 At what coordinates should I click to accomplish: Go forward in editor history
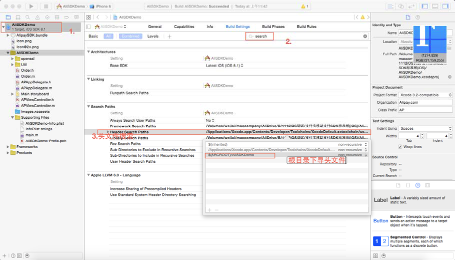coord(106,17)
